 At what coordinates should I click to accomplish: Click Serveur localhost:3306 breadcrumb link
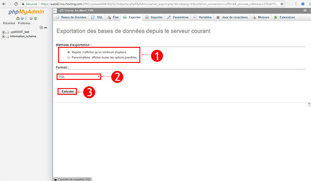pos(78,11)
